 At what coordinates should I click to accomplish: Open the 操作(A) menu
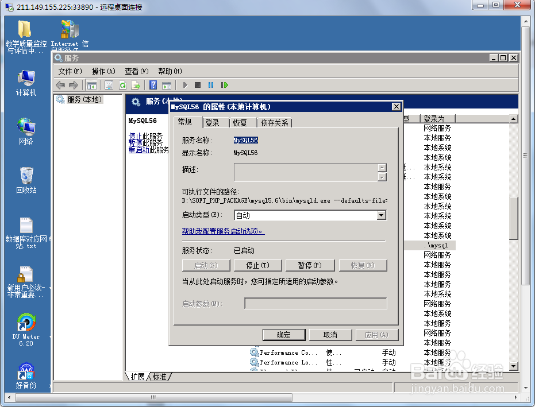[x=103, y=71]
